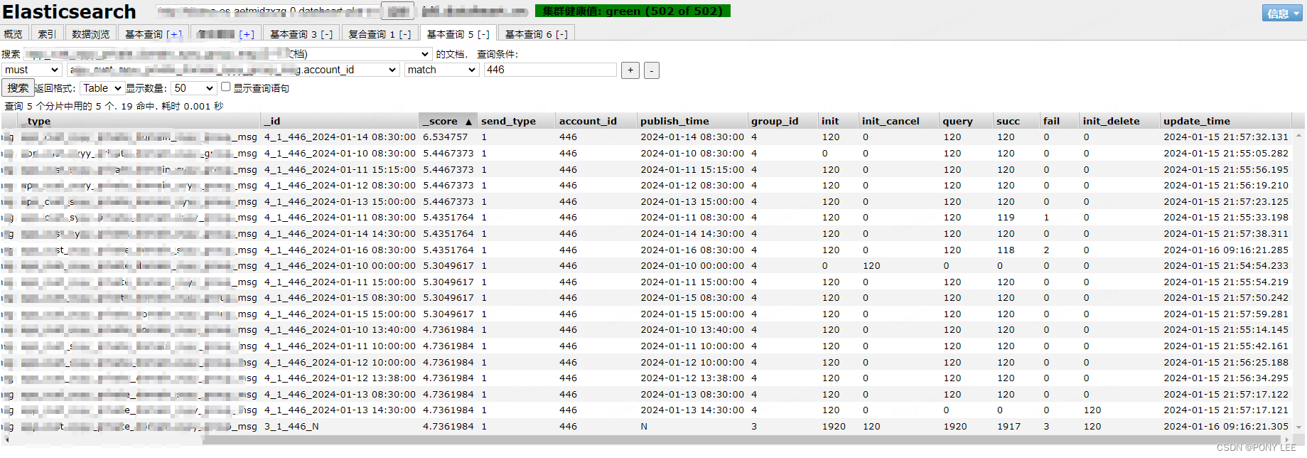
Task: Open the must boolean clause dropdown
Action: pyautogui.click(x=31, y=70)
